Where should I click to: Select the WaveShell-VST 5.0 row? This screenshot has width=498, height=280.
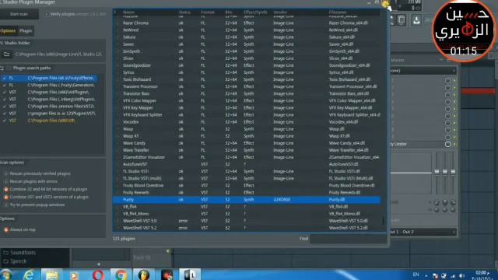(x=247, y=221)
